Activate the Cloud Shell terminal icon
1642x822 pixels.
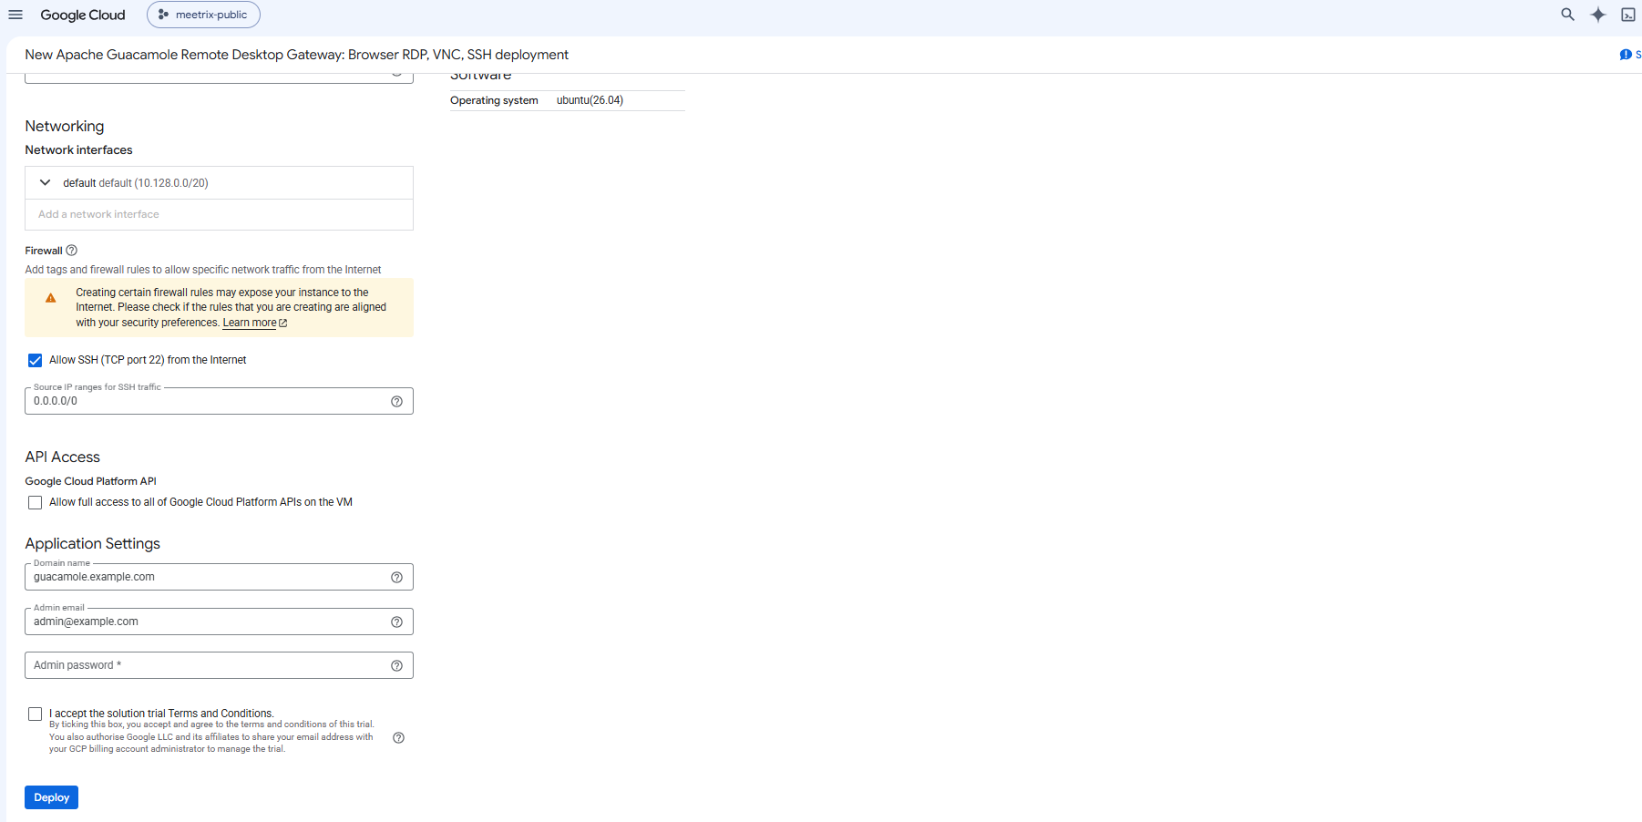(1628, 15)
